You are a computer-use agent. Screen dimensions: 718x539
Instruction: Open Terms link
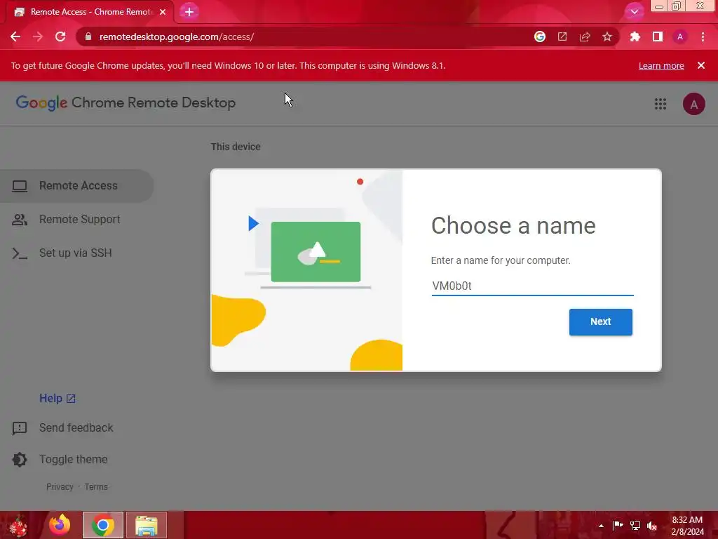click(x=96, y=487)
